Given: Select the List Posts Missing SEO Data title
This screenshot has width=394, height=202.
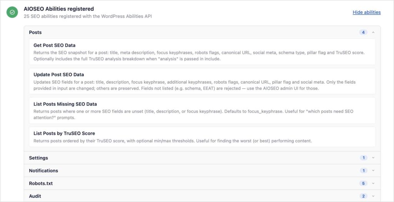Looking at the screenshot, I should (65, 104).
